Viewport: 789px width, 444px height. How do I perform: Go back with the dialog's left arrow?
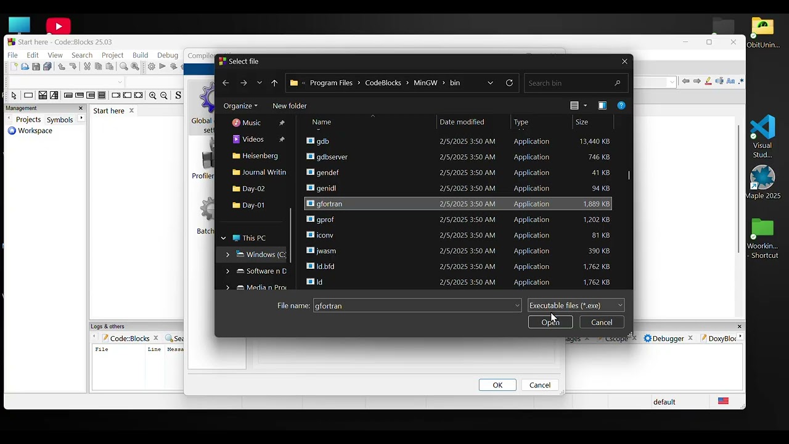coord(226,83)
